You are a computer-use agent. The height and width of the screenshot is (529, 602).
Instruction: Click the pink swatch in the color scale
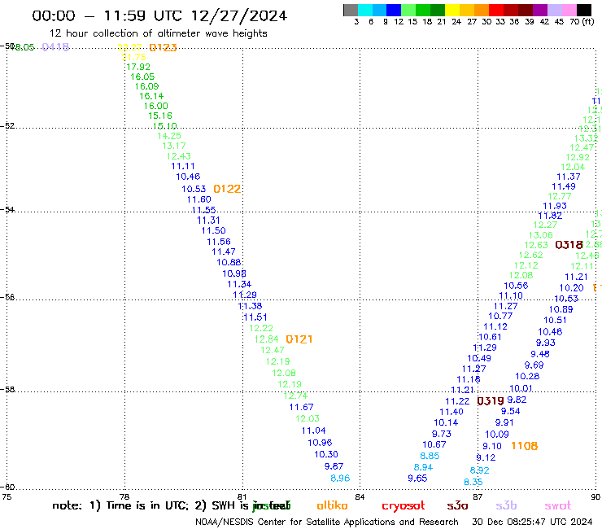[569, 10]
